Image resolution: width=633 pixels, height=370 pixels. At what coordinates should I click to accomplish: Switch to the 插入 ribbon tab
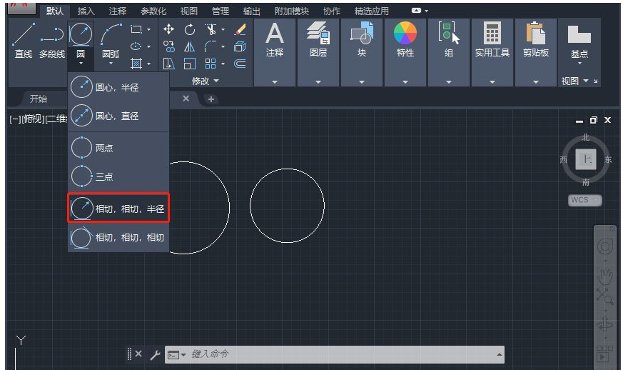pos(86,11)
